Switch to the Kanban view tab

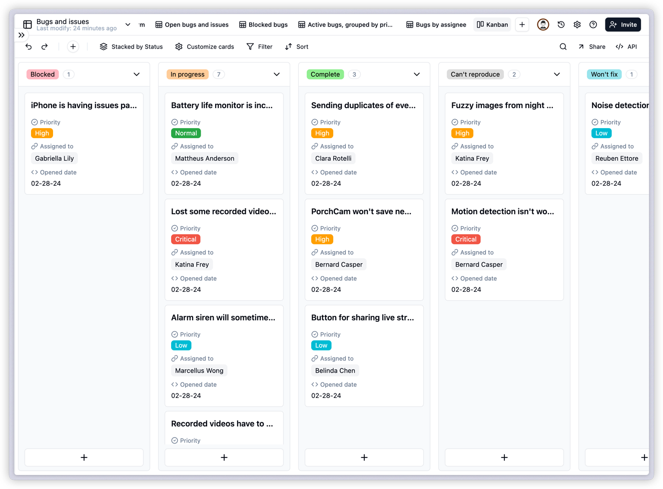[492, 24]
